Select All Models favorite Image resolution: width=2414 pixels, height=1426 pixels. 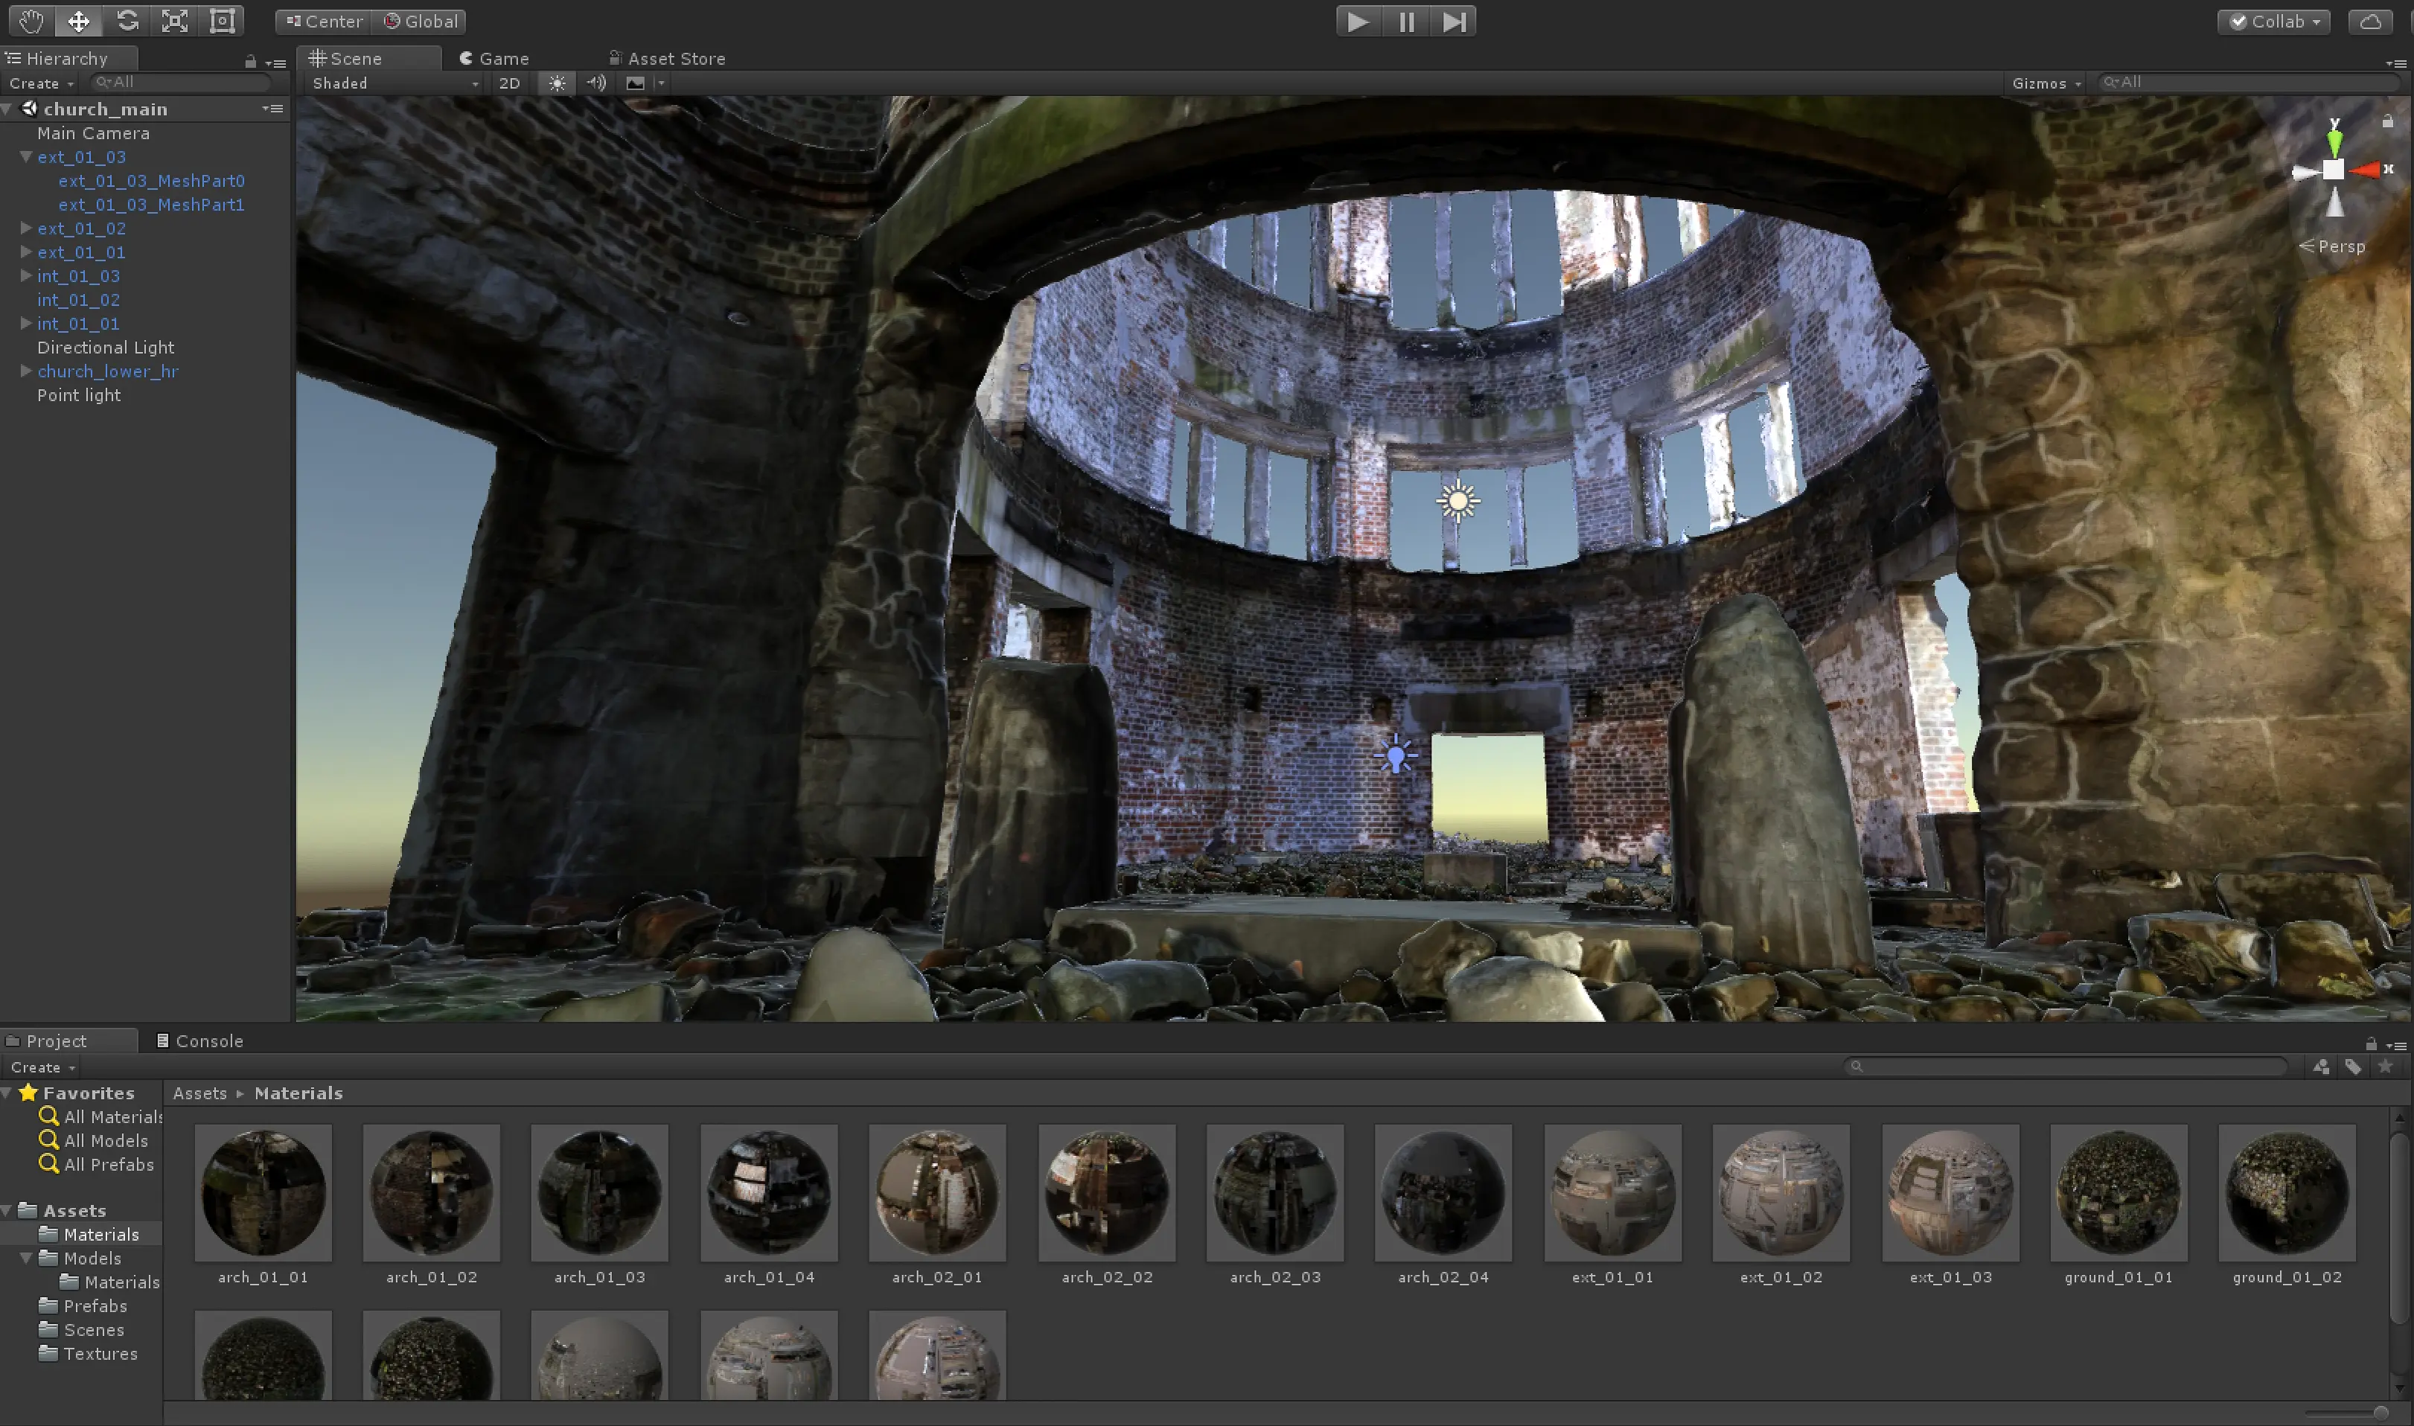(x=93, y=1141)
